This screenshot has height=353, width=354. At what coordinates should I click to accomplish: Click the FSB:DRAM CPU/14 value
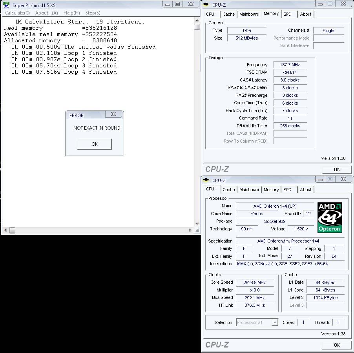(x=290, y=72)
